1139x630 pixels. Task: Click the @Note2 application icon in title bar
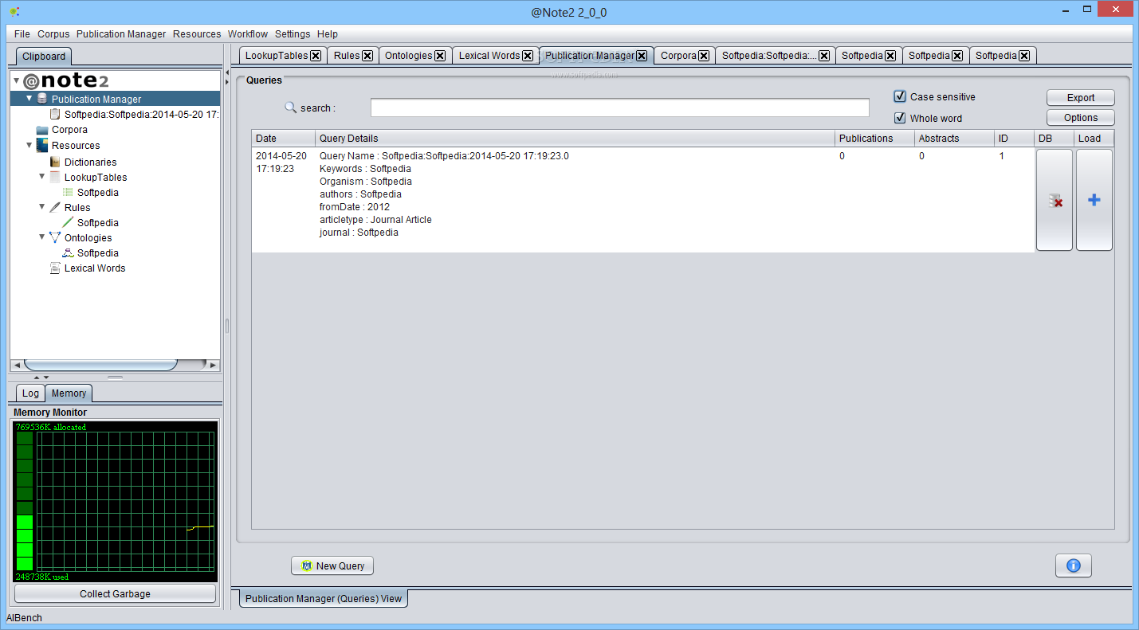14,11
